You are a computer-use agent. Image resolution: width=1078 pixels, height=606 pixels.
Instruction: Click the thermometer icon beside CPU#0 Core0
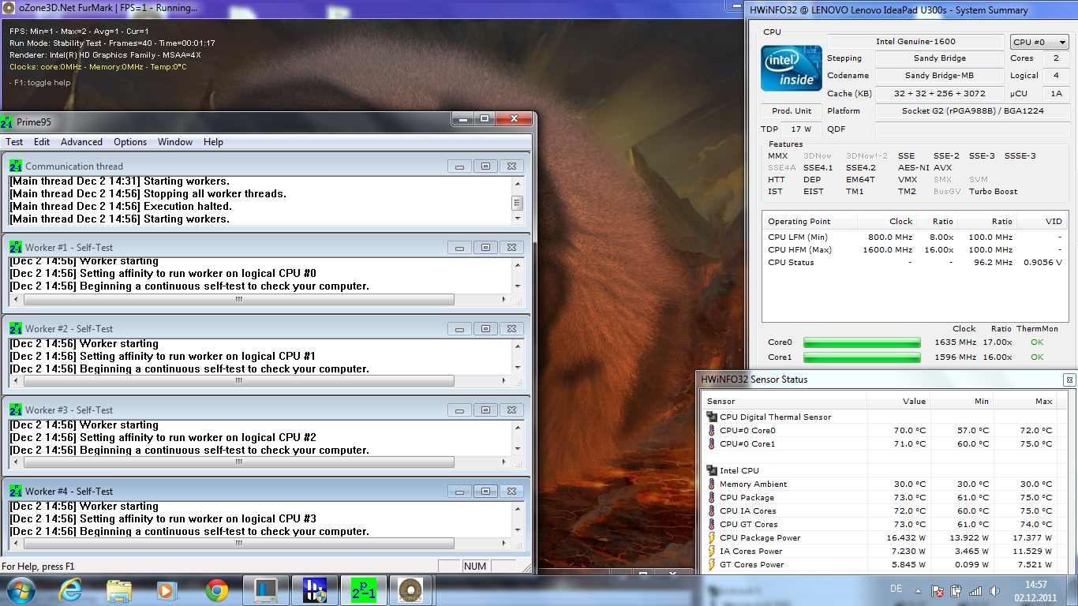[x=712, y=430]
